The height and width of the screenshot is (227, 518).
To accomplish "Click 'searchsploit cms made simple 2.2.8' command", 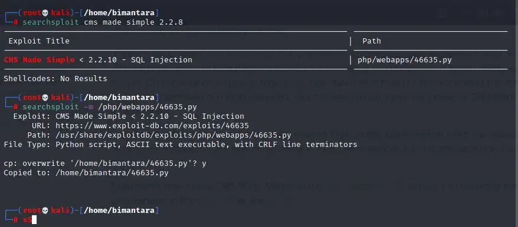I will point(103,22).
